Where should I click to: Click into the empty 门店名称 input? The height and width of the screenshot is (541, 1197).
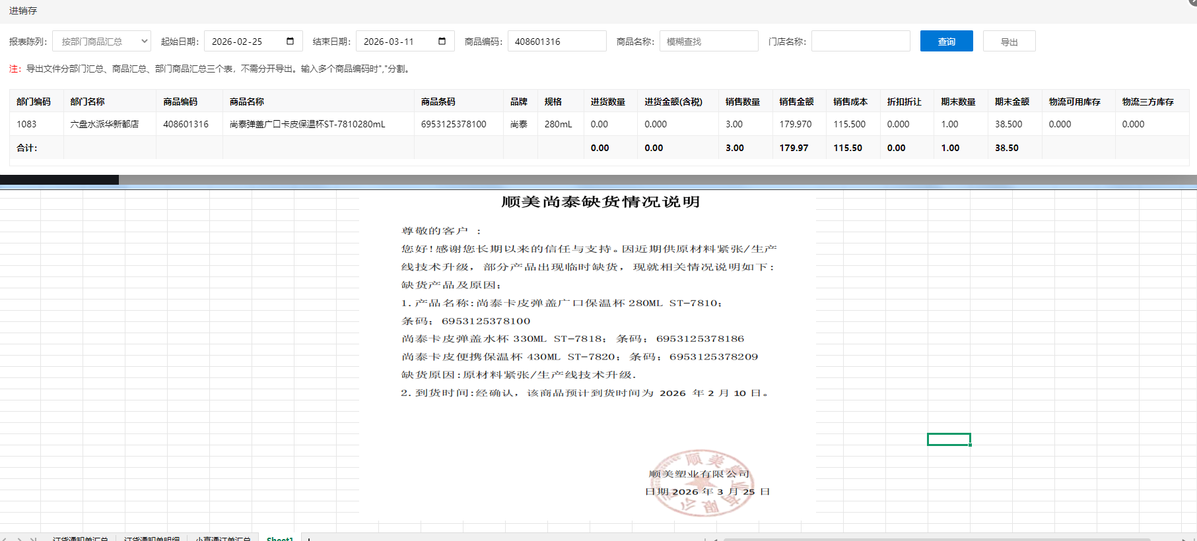pyautogui.click(x=860, y=41)
